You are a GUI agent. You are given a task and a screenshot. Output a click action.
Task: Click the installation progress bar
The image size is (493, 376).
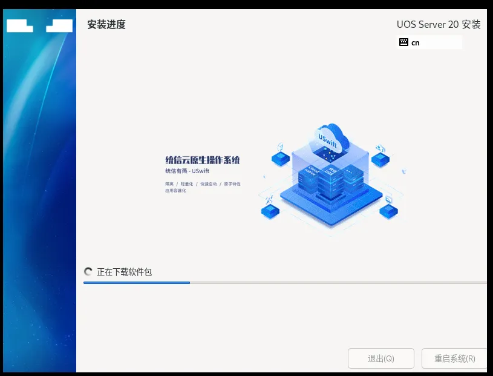[285, 283]
